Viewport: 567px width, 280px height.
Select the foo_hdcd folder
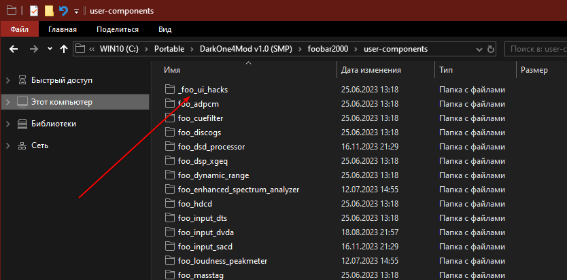point(195,204)
